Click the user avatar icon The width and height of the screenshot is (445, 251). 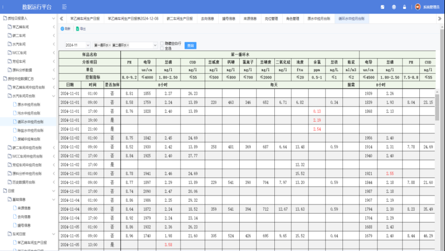coord(418,7)
